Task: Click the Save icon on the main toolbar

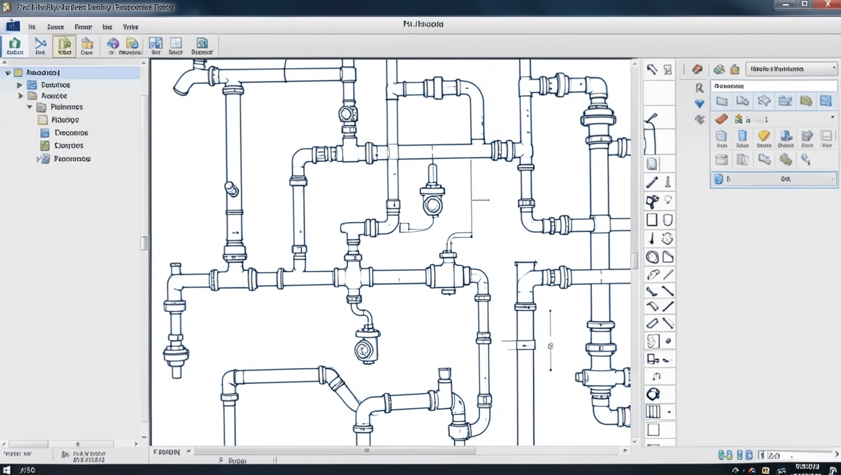Action: [87, 46]
